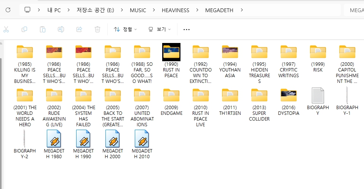This screenshot has height=189, width=364.
Task: Expand chevron after MEGADETH breadcrumb
Action: 242,10
